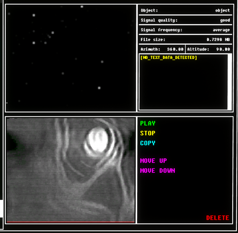Click the Object value field

(222, 11)
